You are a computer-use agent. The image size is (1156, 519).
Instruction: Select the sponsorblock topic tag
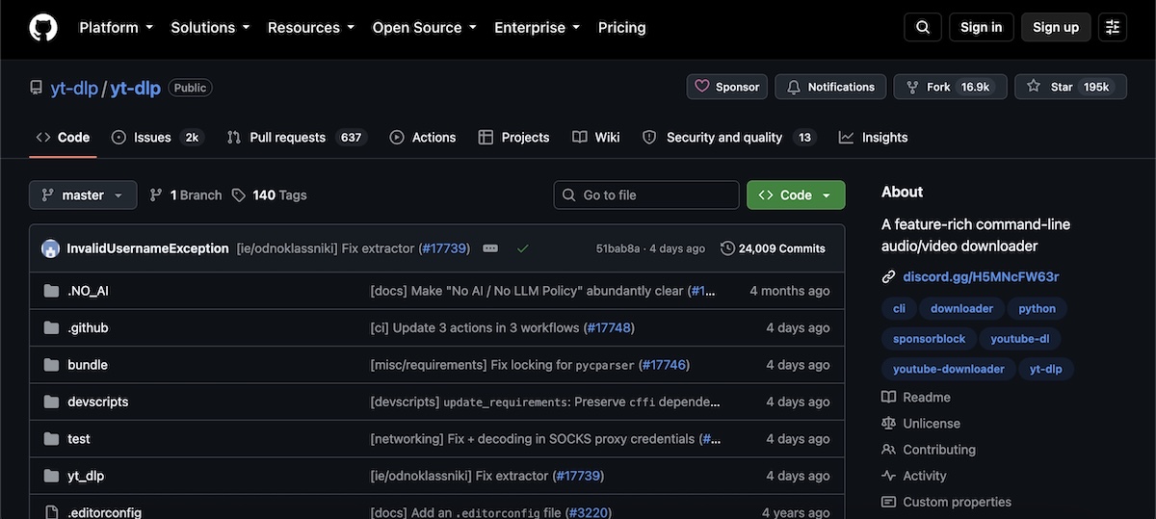click(929, 339)
